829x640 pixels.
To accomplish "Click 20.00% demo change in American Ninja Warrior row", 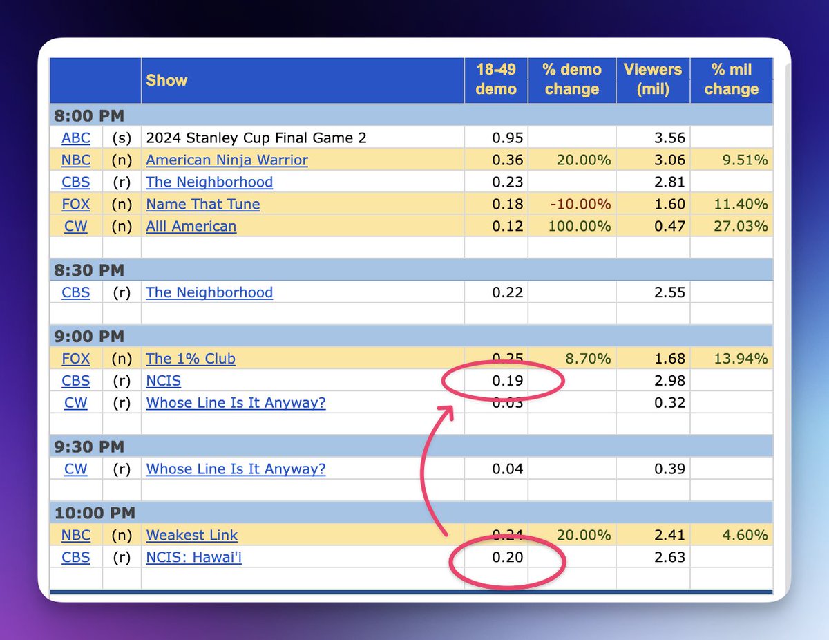I will [x=584, y=160].
